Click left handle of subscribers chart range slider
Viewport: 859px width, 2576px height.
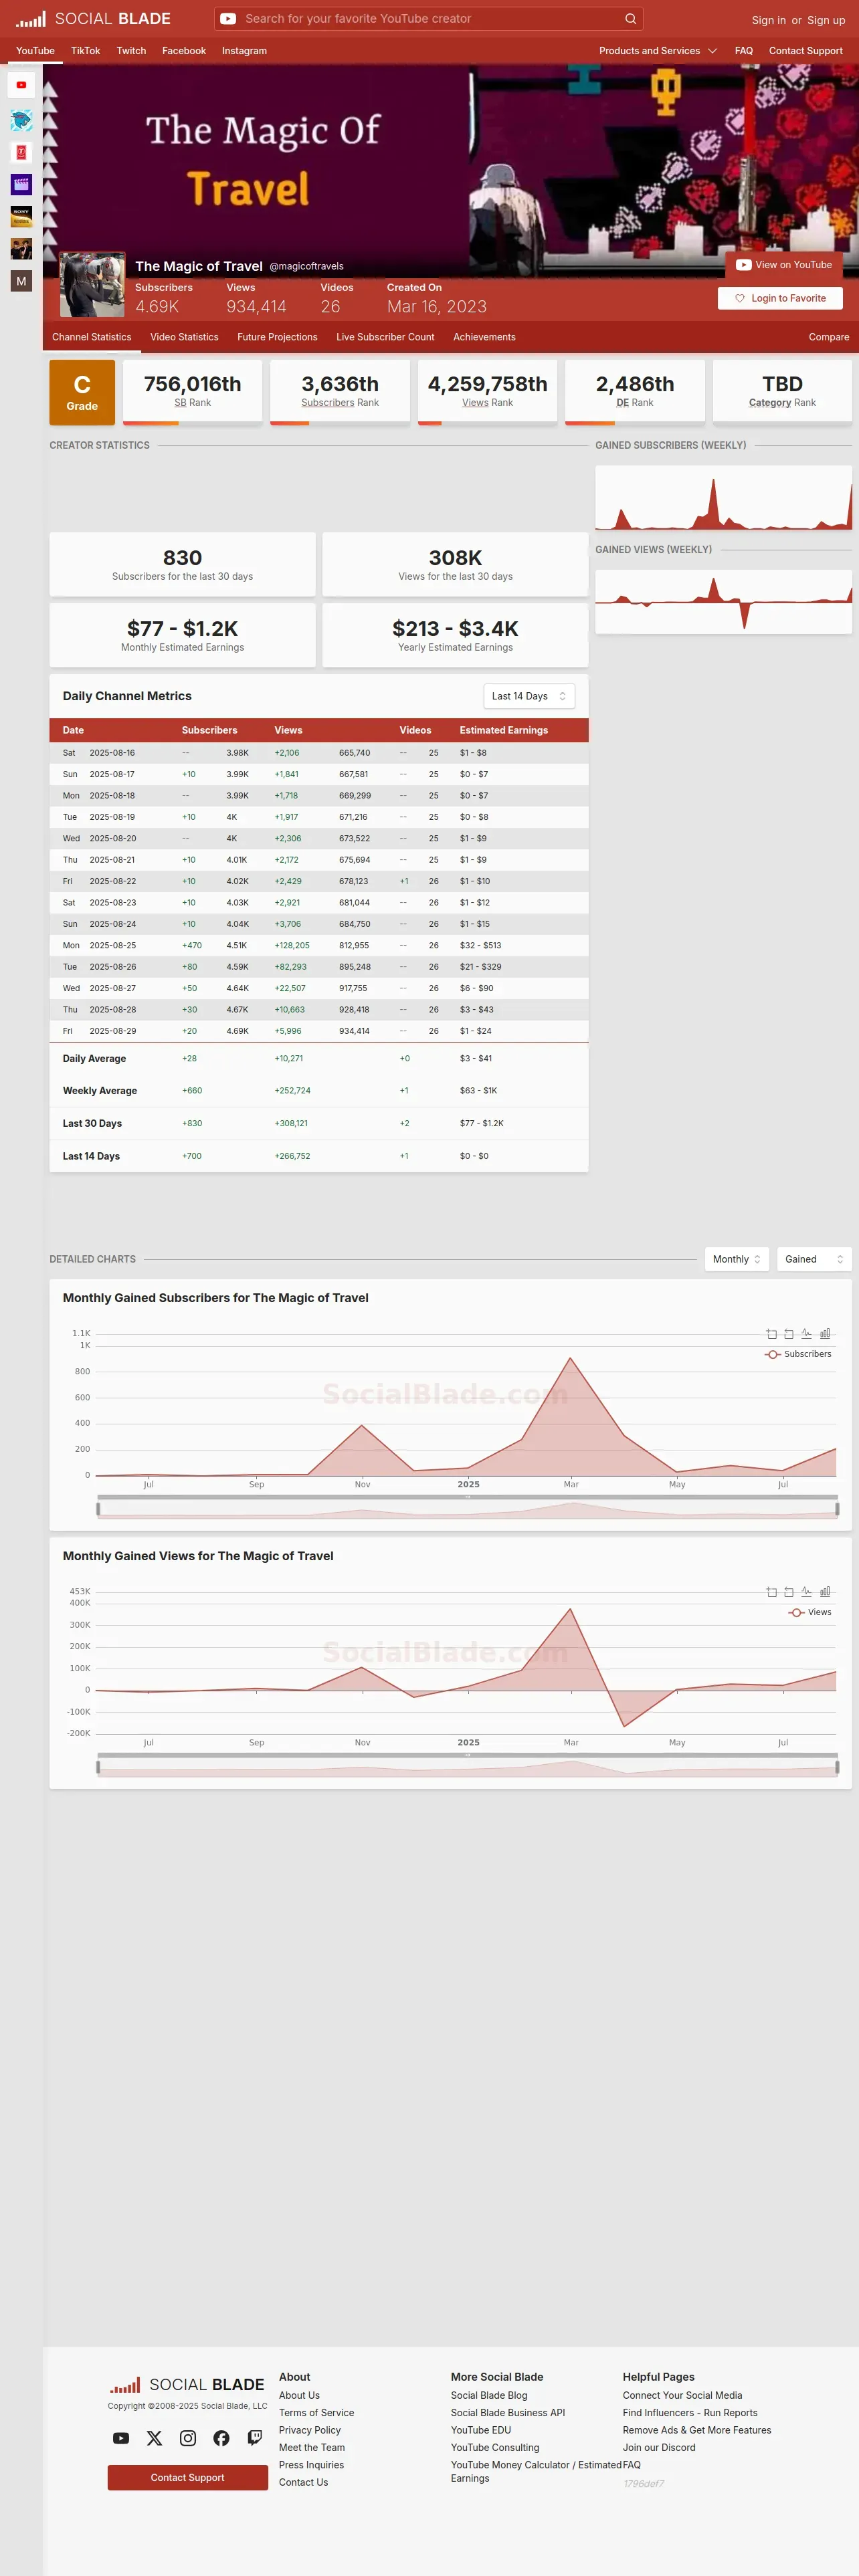98,1509
